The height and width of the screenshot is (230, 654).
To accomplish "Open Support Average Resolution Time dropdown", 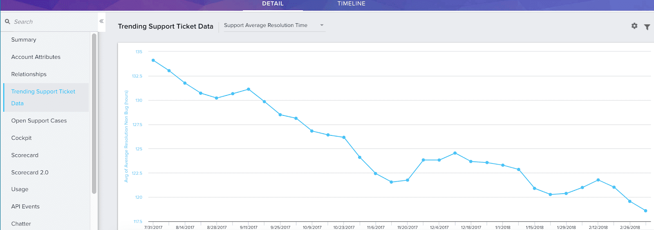I will (270, 25).
